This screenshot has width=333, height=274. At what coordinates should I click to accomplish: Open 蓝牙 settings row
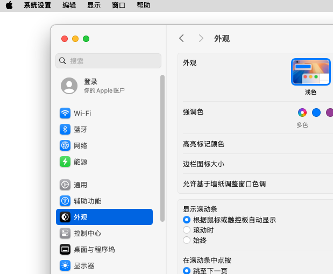104,129
